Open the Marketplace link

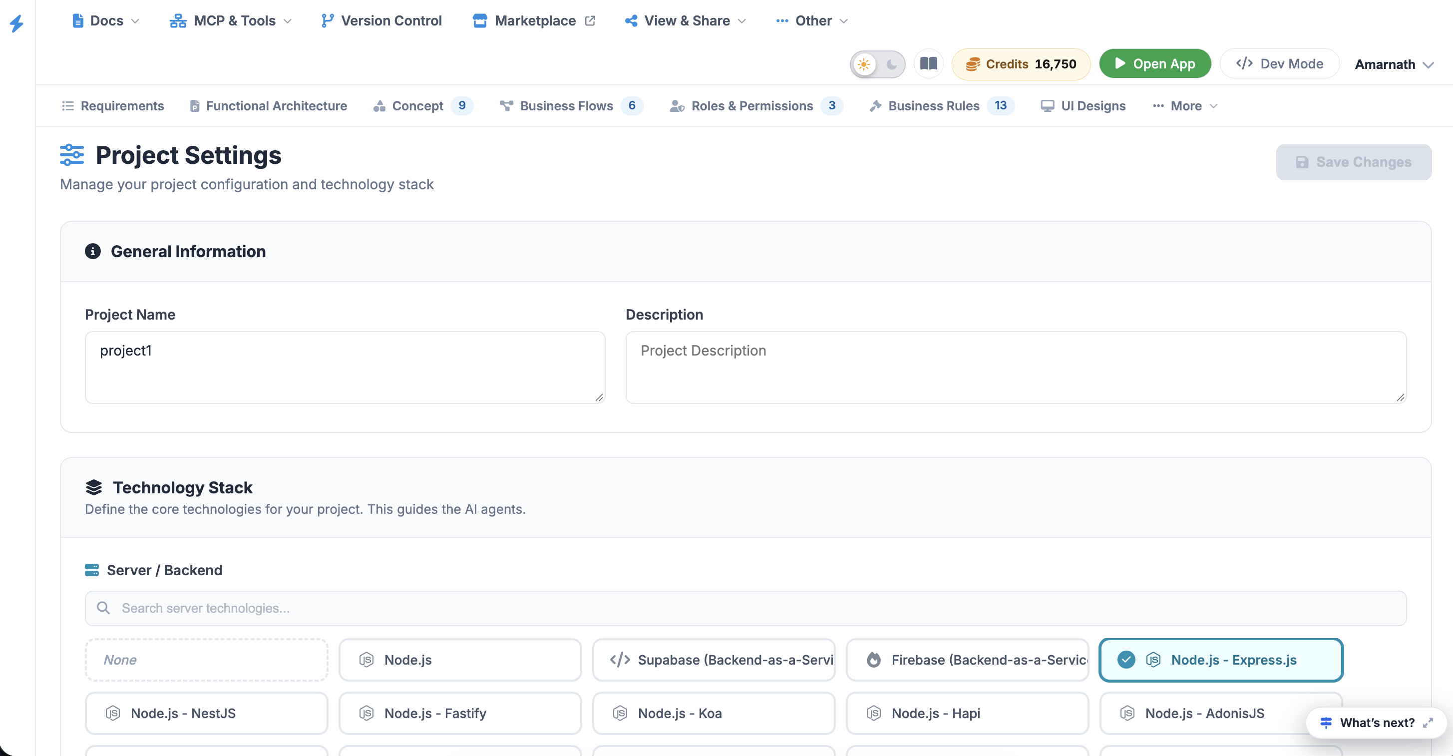point(534,21)
